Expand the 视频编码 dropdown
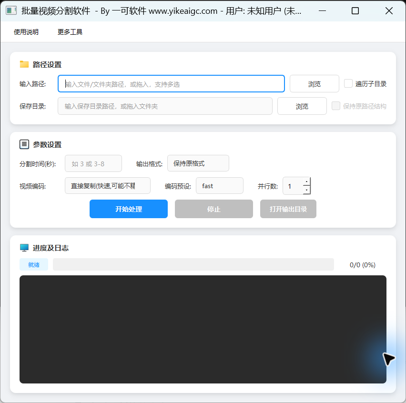This screenshot has height=403, width=406. [107, 186]
